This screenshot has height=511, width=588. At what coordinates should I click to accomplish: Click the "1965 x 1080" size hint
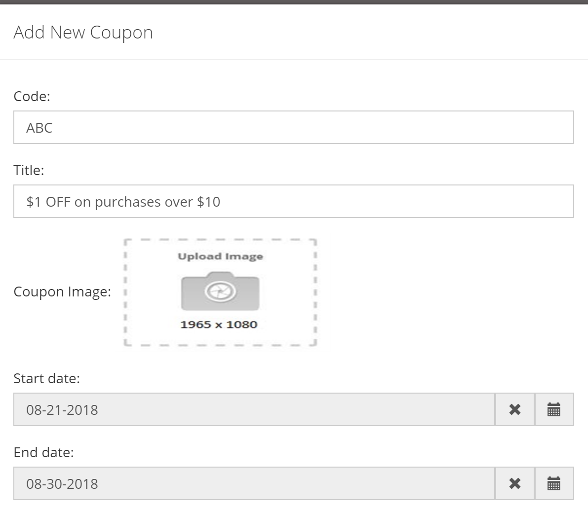point(219,325)
